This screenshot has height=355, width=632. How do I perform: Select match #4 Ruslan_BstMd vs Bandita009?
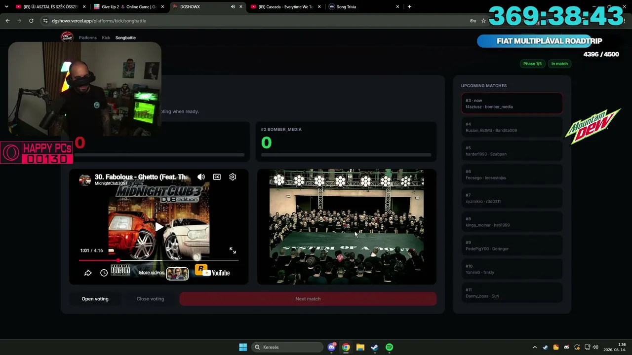tap(512, 127)
